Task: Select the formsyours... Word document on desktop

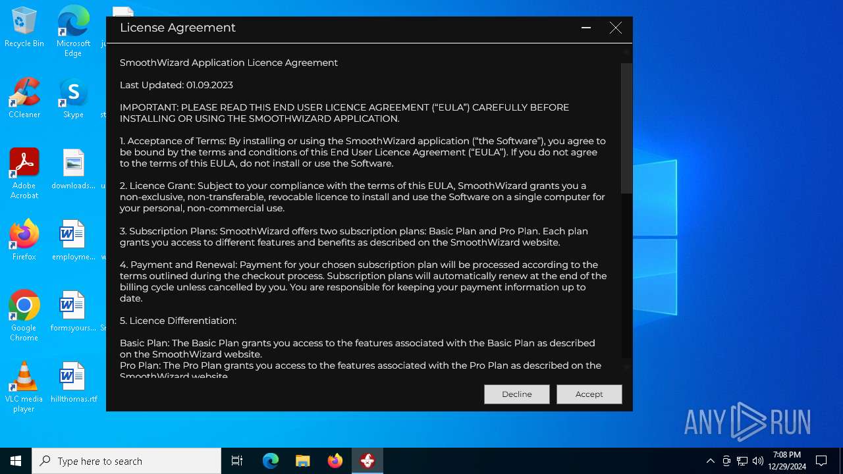Action: coord(73,311)
